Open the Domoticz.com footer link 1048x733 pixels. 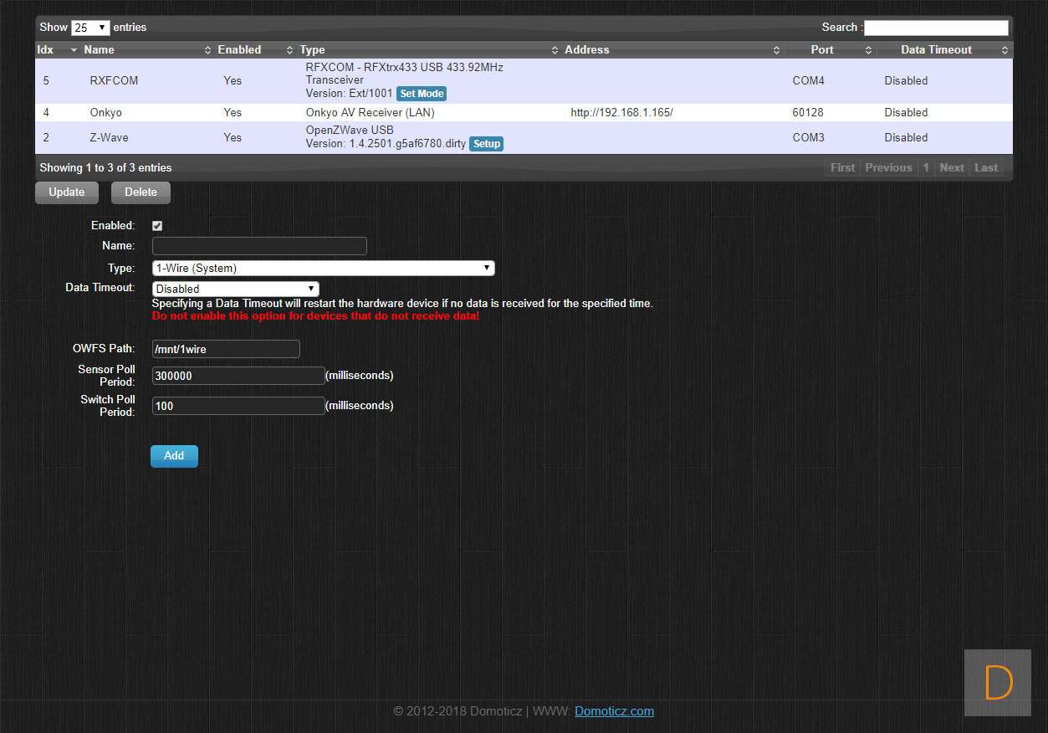coord(614,711)
